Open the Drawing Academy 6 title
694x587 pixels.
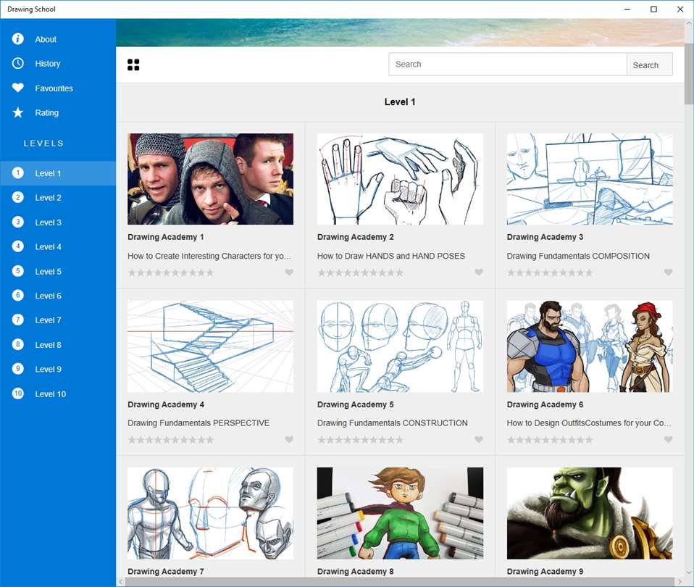[545, 404]
